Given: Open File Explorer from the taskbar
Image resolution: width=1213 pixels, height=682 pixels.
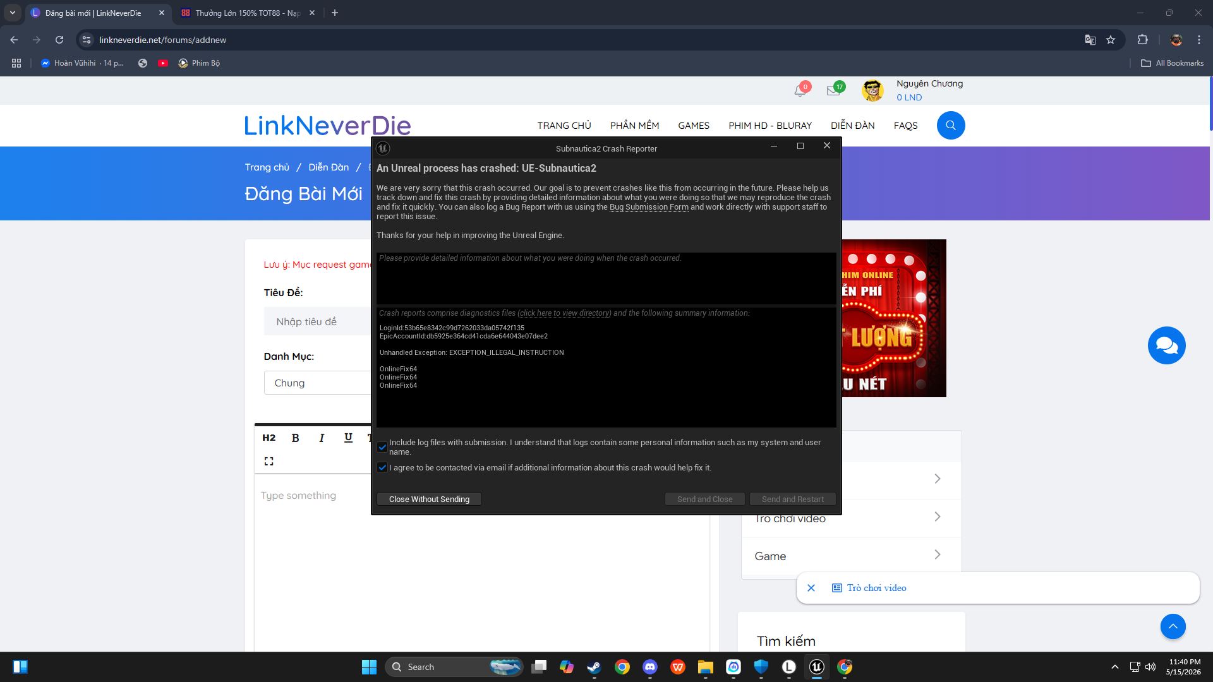Looking at the screenshot, I should click(705, 667).
